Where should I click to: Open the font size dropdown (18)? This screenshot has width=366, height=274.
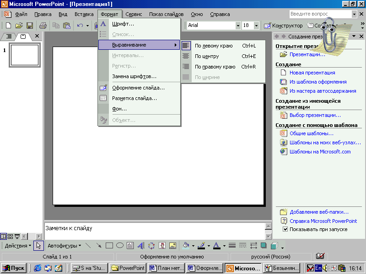pos(256,26)
